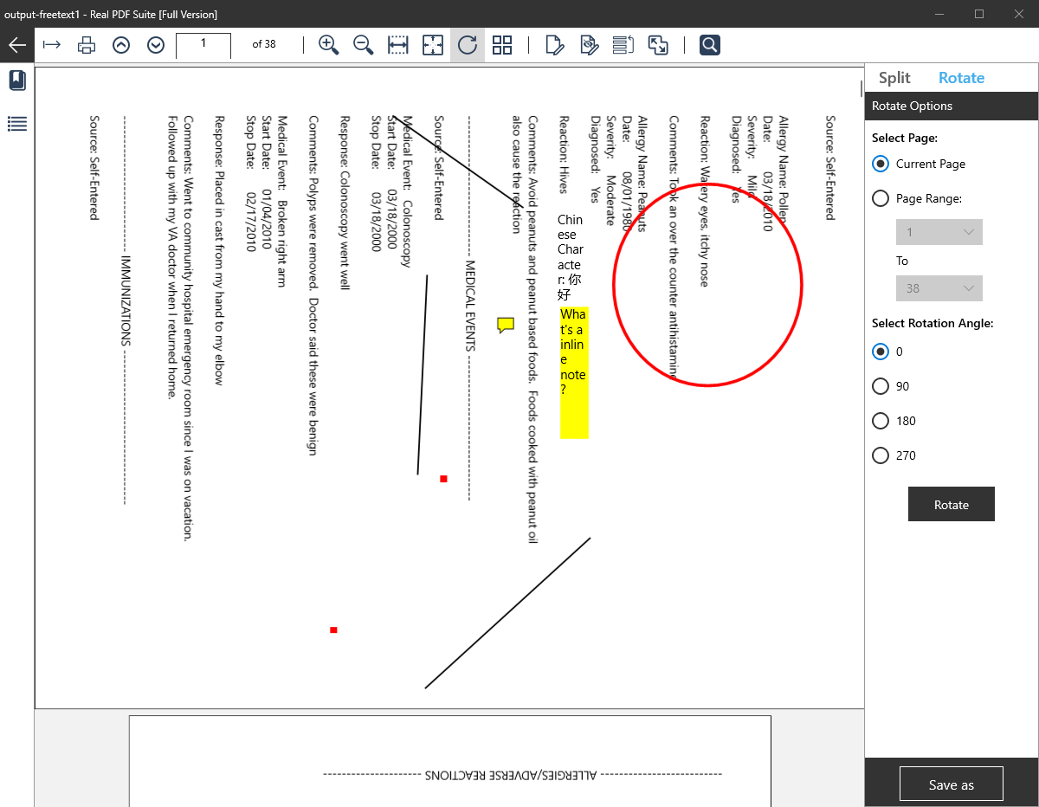Open the starting page dropdown

939,231
